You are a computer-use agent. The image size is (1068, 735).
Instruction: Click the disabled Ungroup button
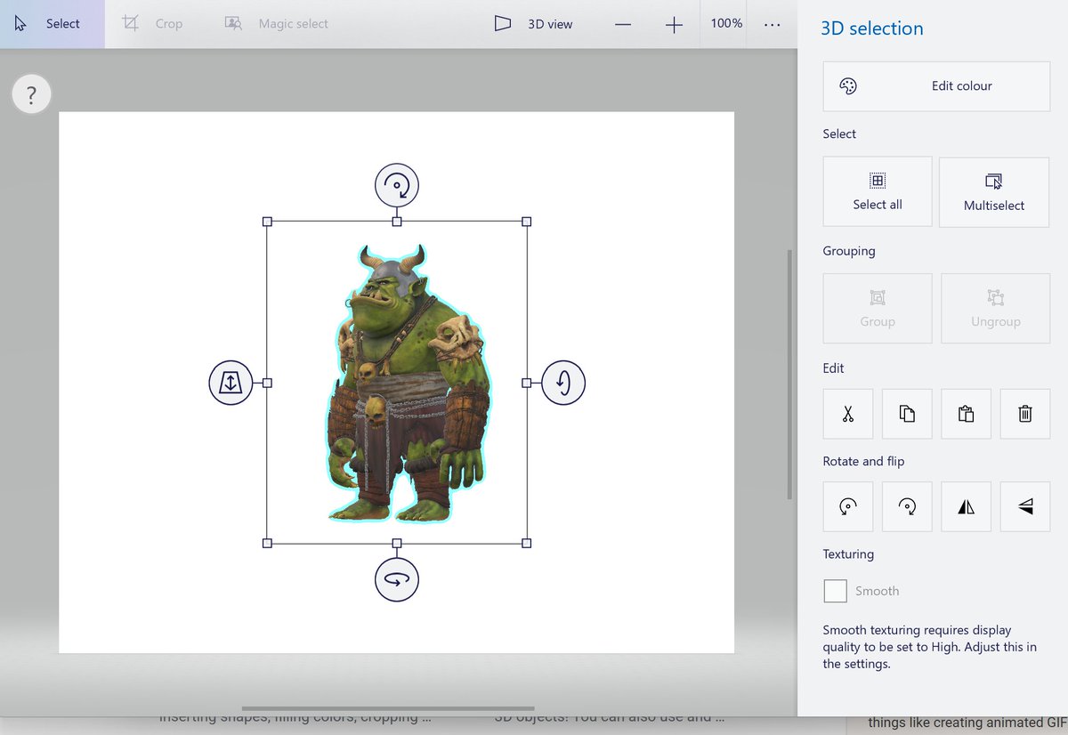click(995, 309)
